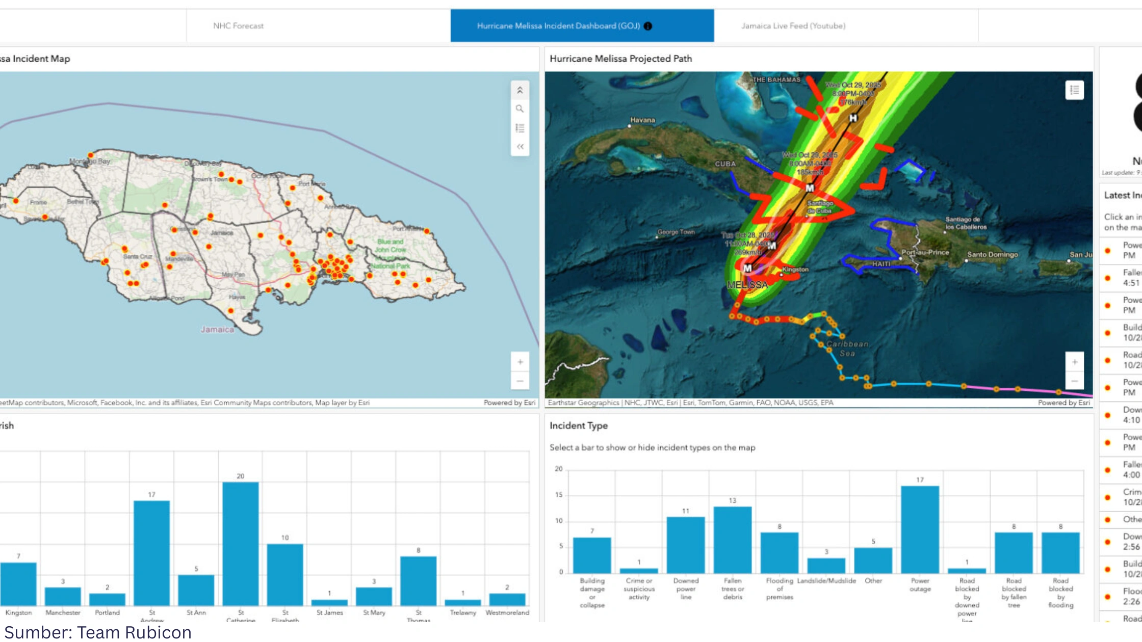Viewport: 1142px width, 642px height.
Task: Zoom out on the Jamaica incident map
Action: [x=520, y=381]
